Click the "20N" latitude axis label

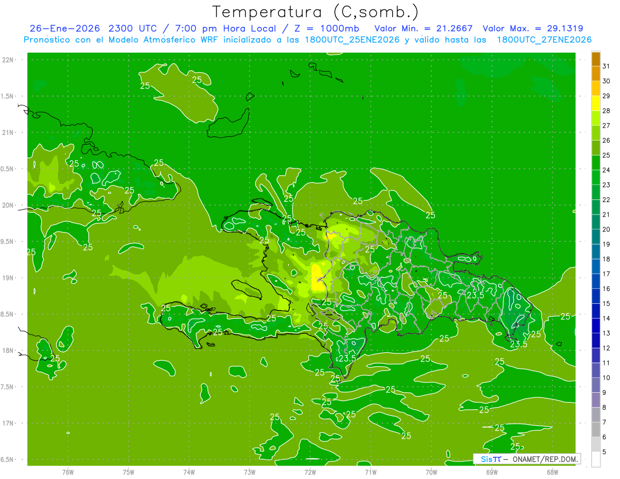click(9, 205)
